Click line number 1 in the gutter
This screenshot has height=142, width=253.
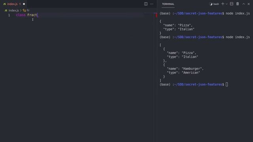pos(9,15)
